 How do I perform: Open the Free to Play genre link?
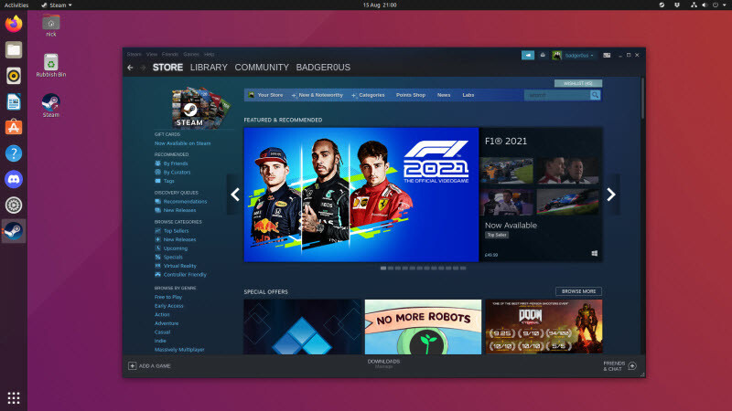168,298
